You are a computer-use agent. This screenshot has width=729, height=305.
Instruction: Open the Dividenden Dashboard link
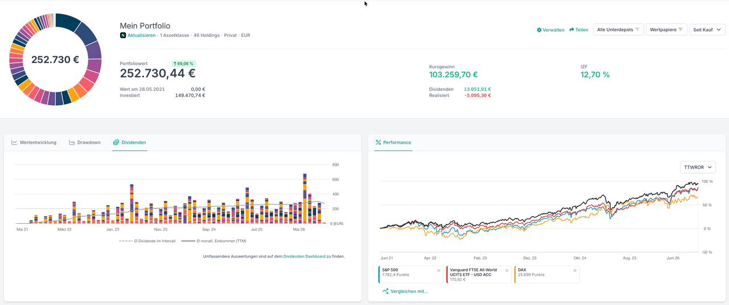click(304, 256)
